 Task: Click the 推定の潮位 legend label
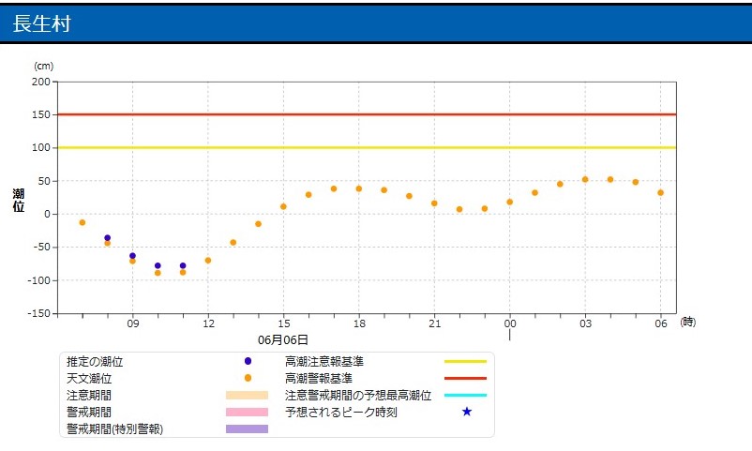[x=95, y=361]
